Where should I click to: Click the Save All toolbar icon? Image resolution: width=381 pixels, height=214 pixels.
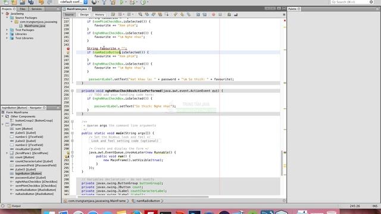[x=31, y=2]
